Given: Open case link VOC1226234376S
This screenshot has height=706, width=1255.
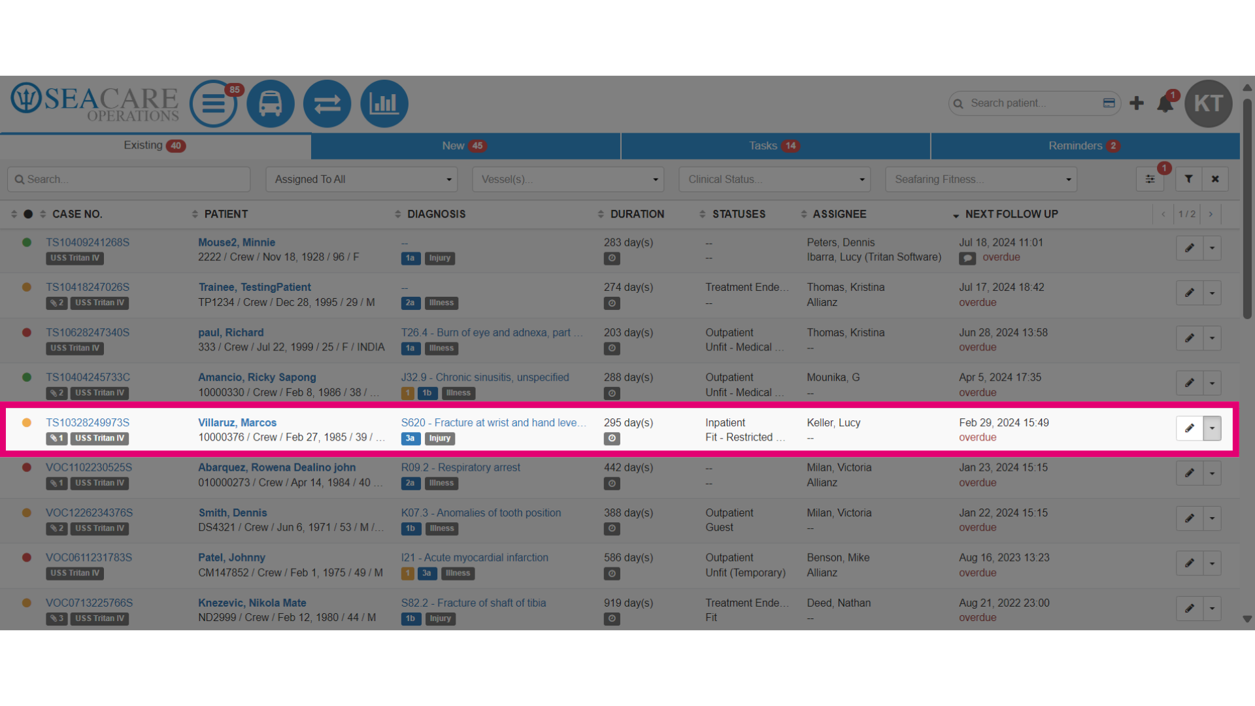Looking at the screenshot, I should (89, 513).
